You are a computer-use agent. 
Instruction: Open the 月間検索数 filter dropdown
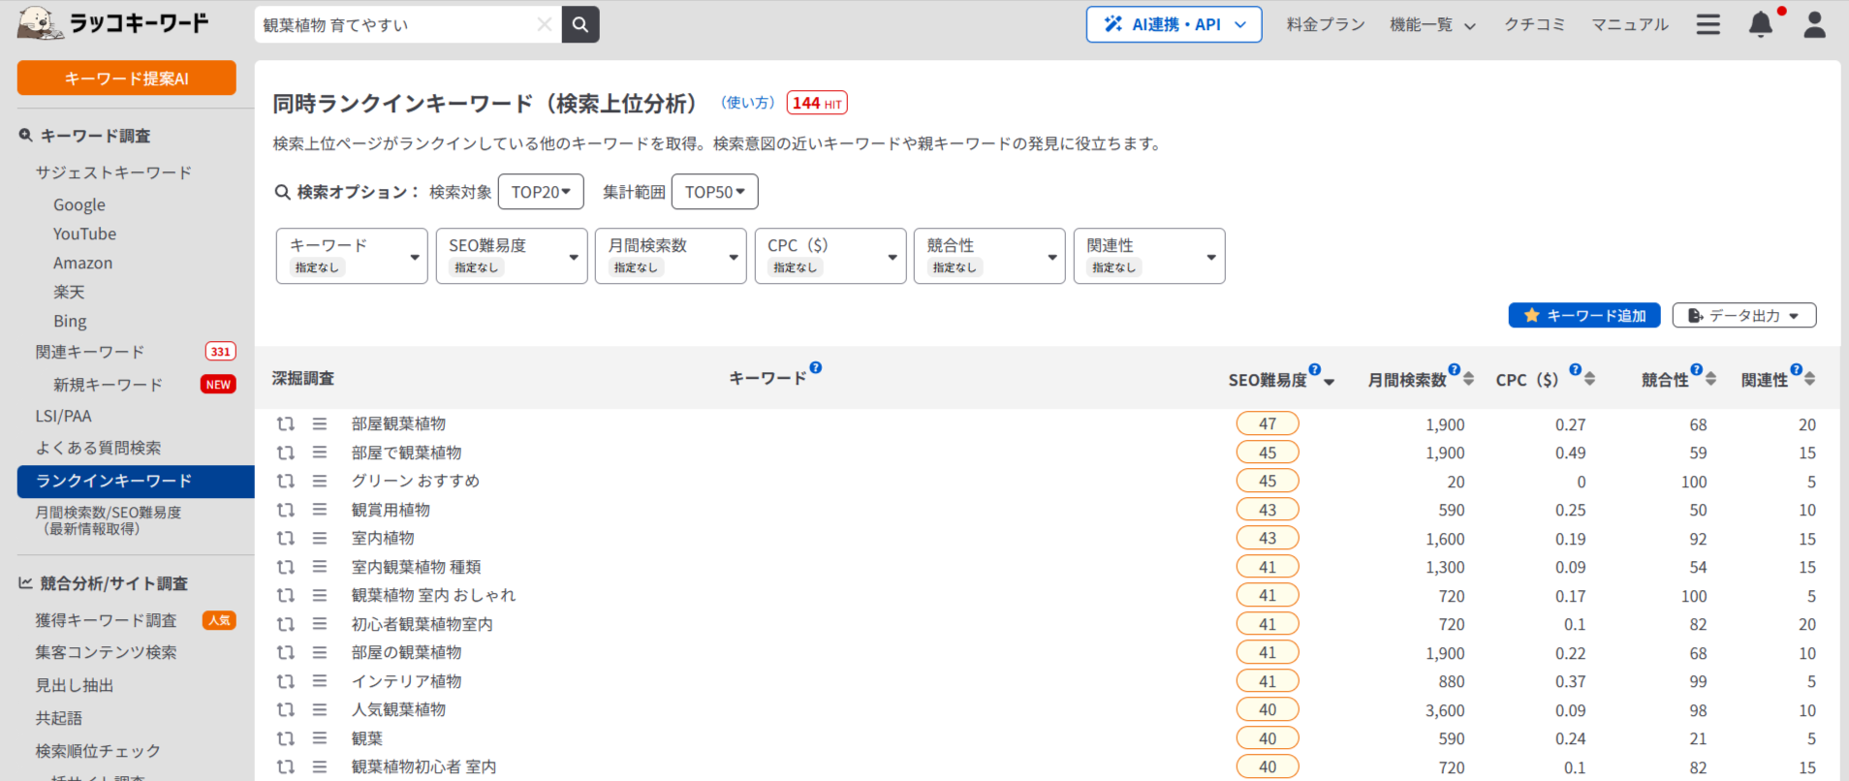(671, 256)
